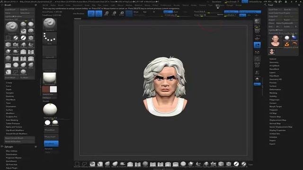
Task: Choose IMM brush icon in bottom shelf
Action: [x=214, y=164]
